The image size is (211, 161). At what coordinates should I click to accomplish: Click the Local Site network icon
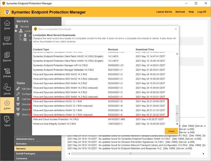point(21,31)
